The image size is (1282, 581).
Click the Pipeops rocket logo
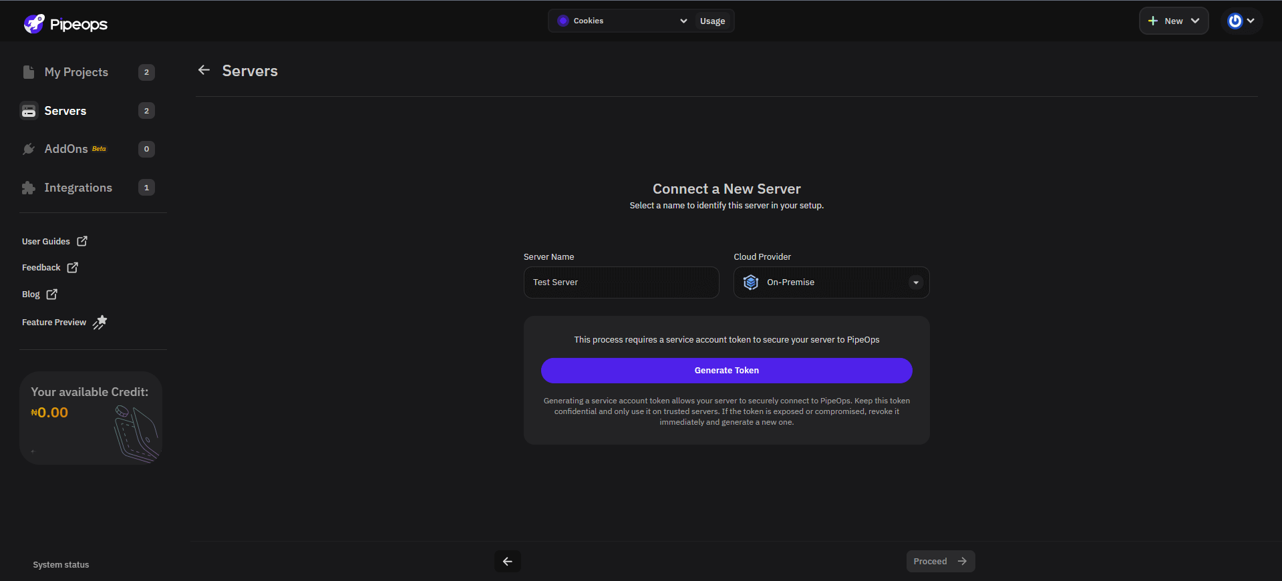click(x=34, y=24)
